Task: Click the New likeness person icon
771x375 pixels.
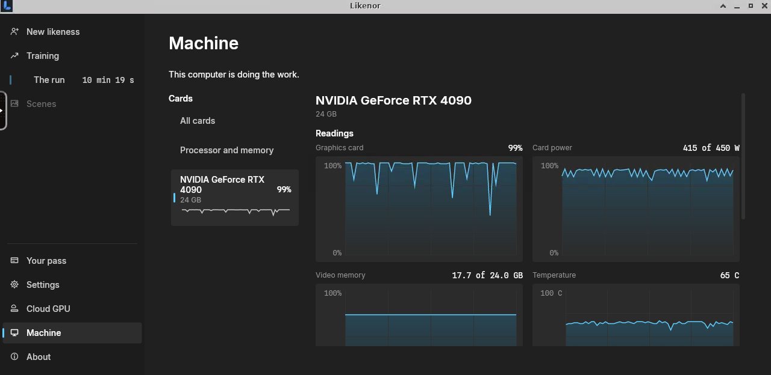Action: coord(14,31)
